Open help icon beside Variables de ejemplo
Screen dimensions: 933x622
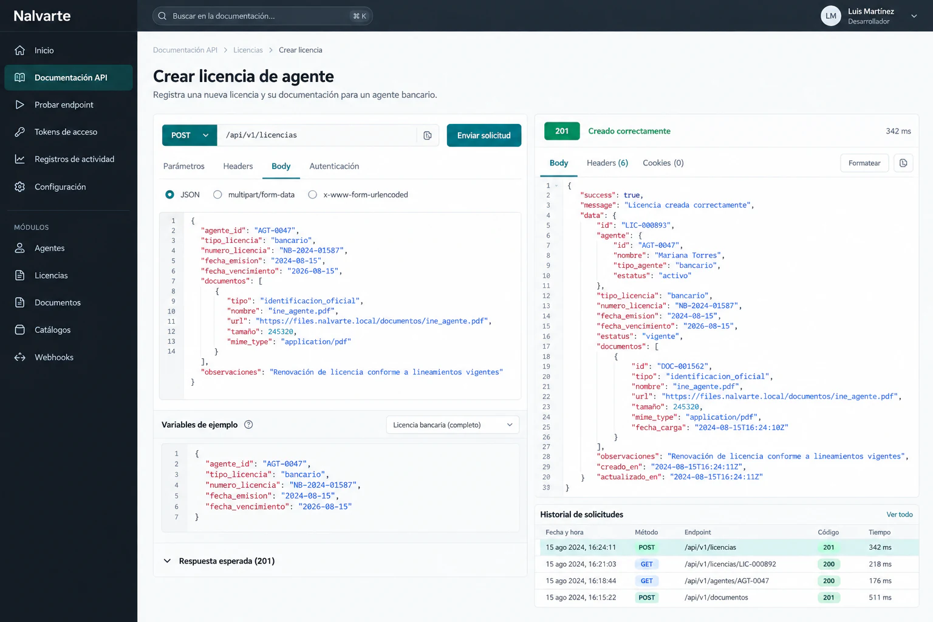pos(248,425)
